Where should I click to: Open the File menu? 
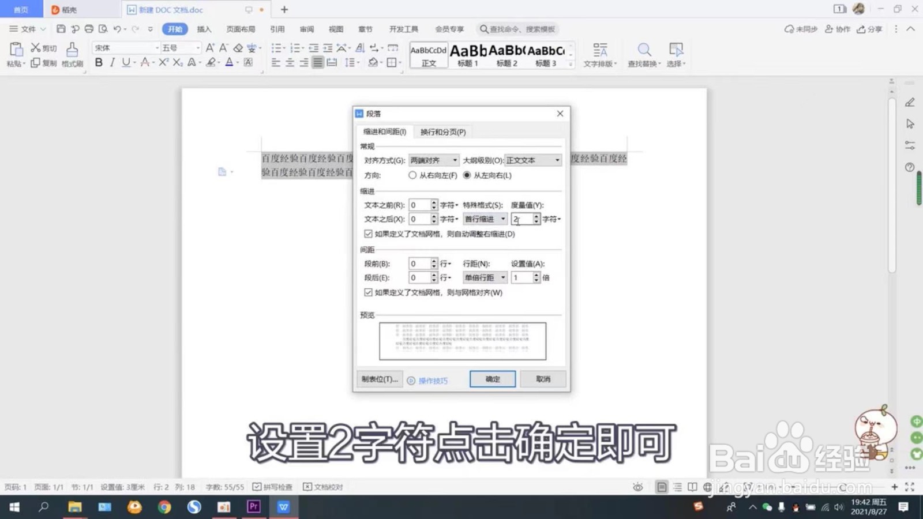[x=28, y=29]
